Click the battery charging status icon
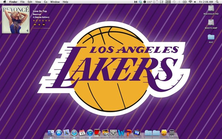This screenshot has height=139, width=222. (x=185, y=2)
